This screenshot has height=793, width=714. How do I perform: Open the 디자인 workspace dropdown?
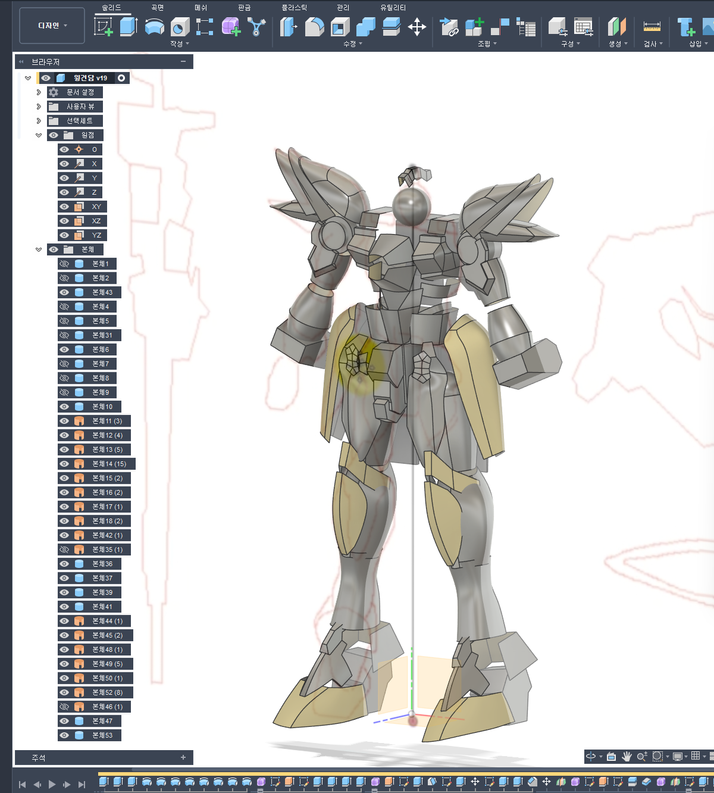tap(52, 26)
